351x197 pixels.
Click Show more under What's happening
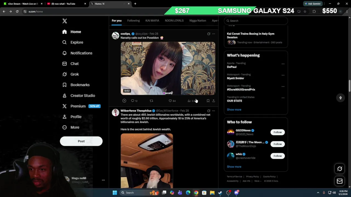pyautogui.click(x=234, y=110)
